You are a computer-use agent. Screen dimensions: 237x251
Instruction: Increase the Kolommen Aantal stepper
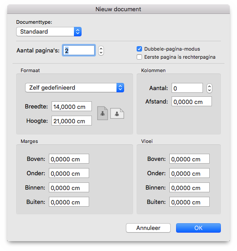point(209,86)
